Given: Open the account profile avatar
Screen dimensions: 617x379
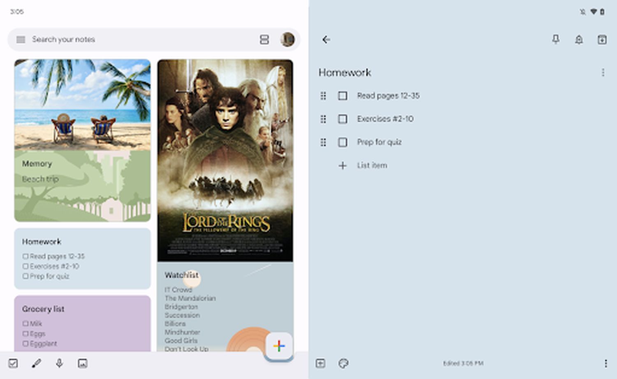Looking at the screenshot, I should pos(288,40).
